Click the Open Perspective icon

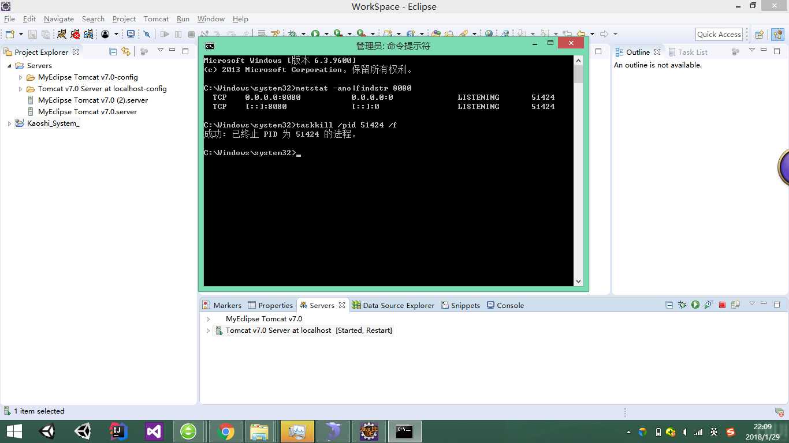[760, 34]
